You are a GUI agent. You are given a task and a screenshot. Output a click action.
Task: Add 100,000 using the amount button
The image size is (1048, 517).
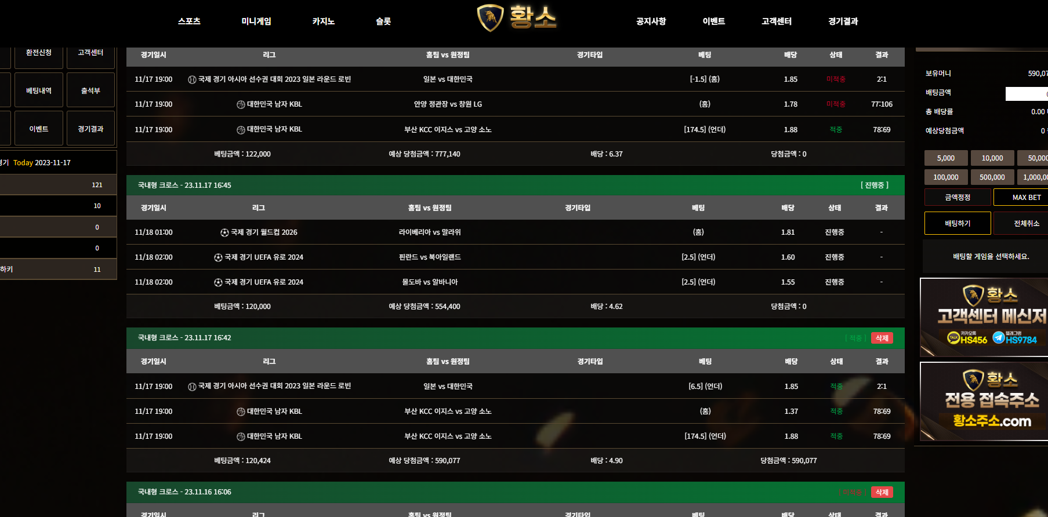[x=945, y=177]
